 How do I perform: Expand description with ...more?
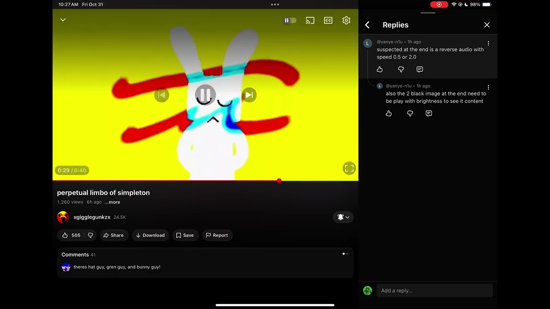pyautogui.click(x=112, y=202)
